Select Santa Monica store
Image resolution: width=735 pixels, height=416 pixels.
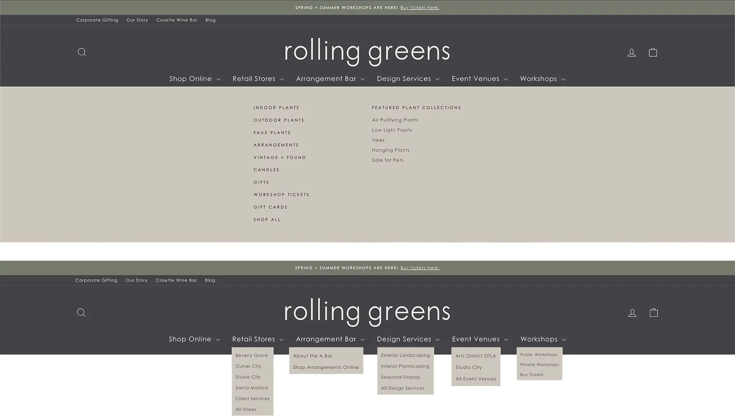point(251,388)
